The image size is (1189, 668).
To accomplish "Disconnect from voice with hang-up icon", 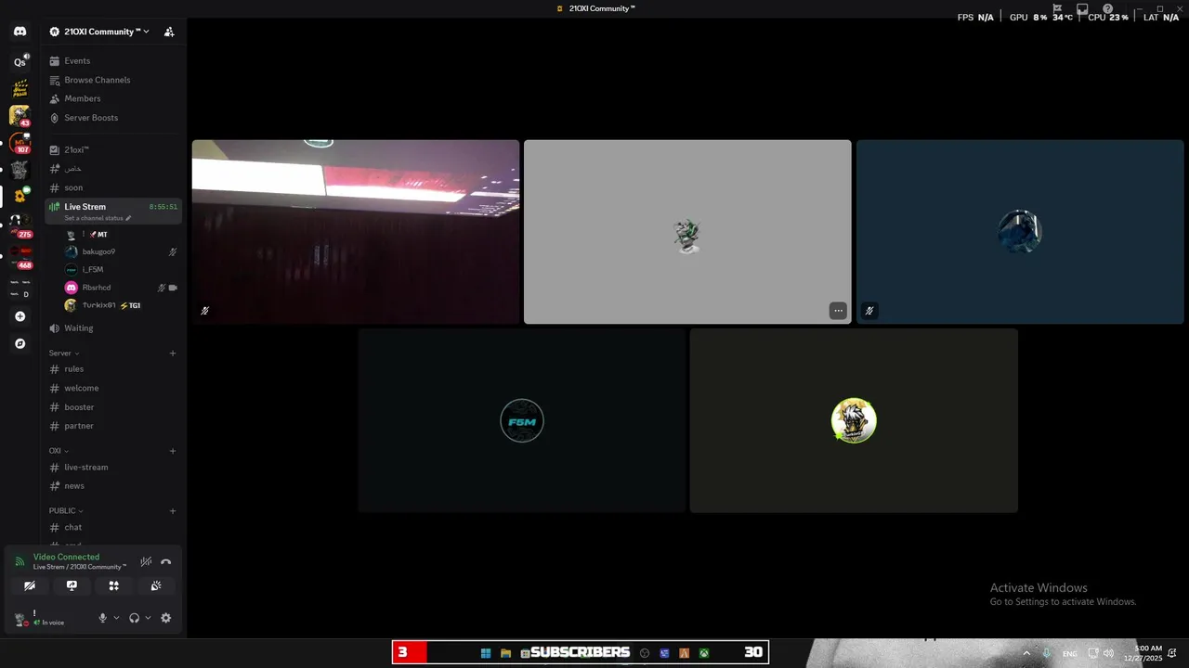I will (166, 561).
